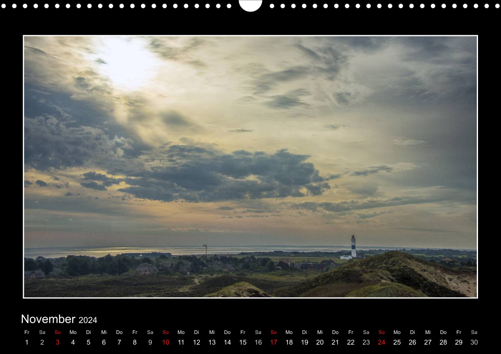Select day 2 in the date row
The image size is (501, 354).
pyautogui.click(x=42, y=342)
